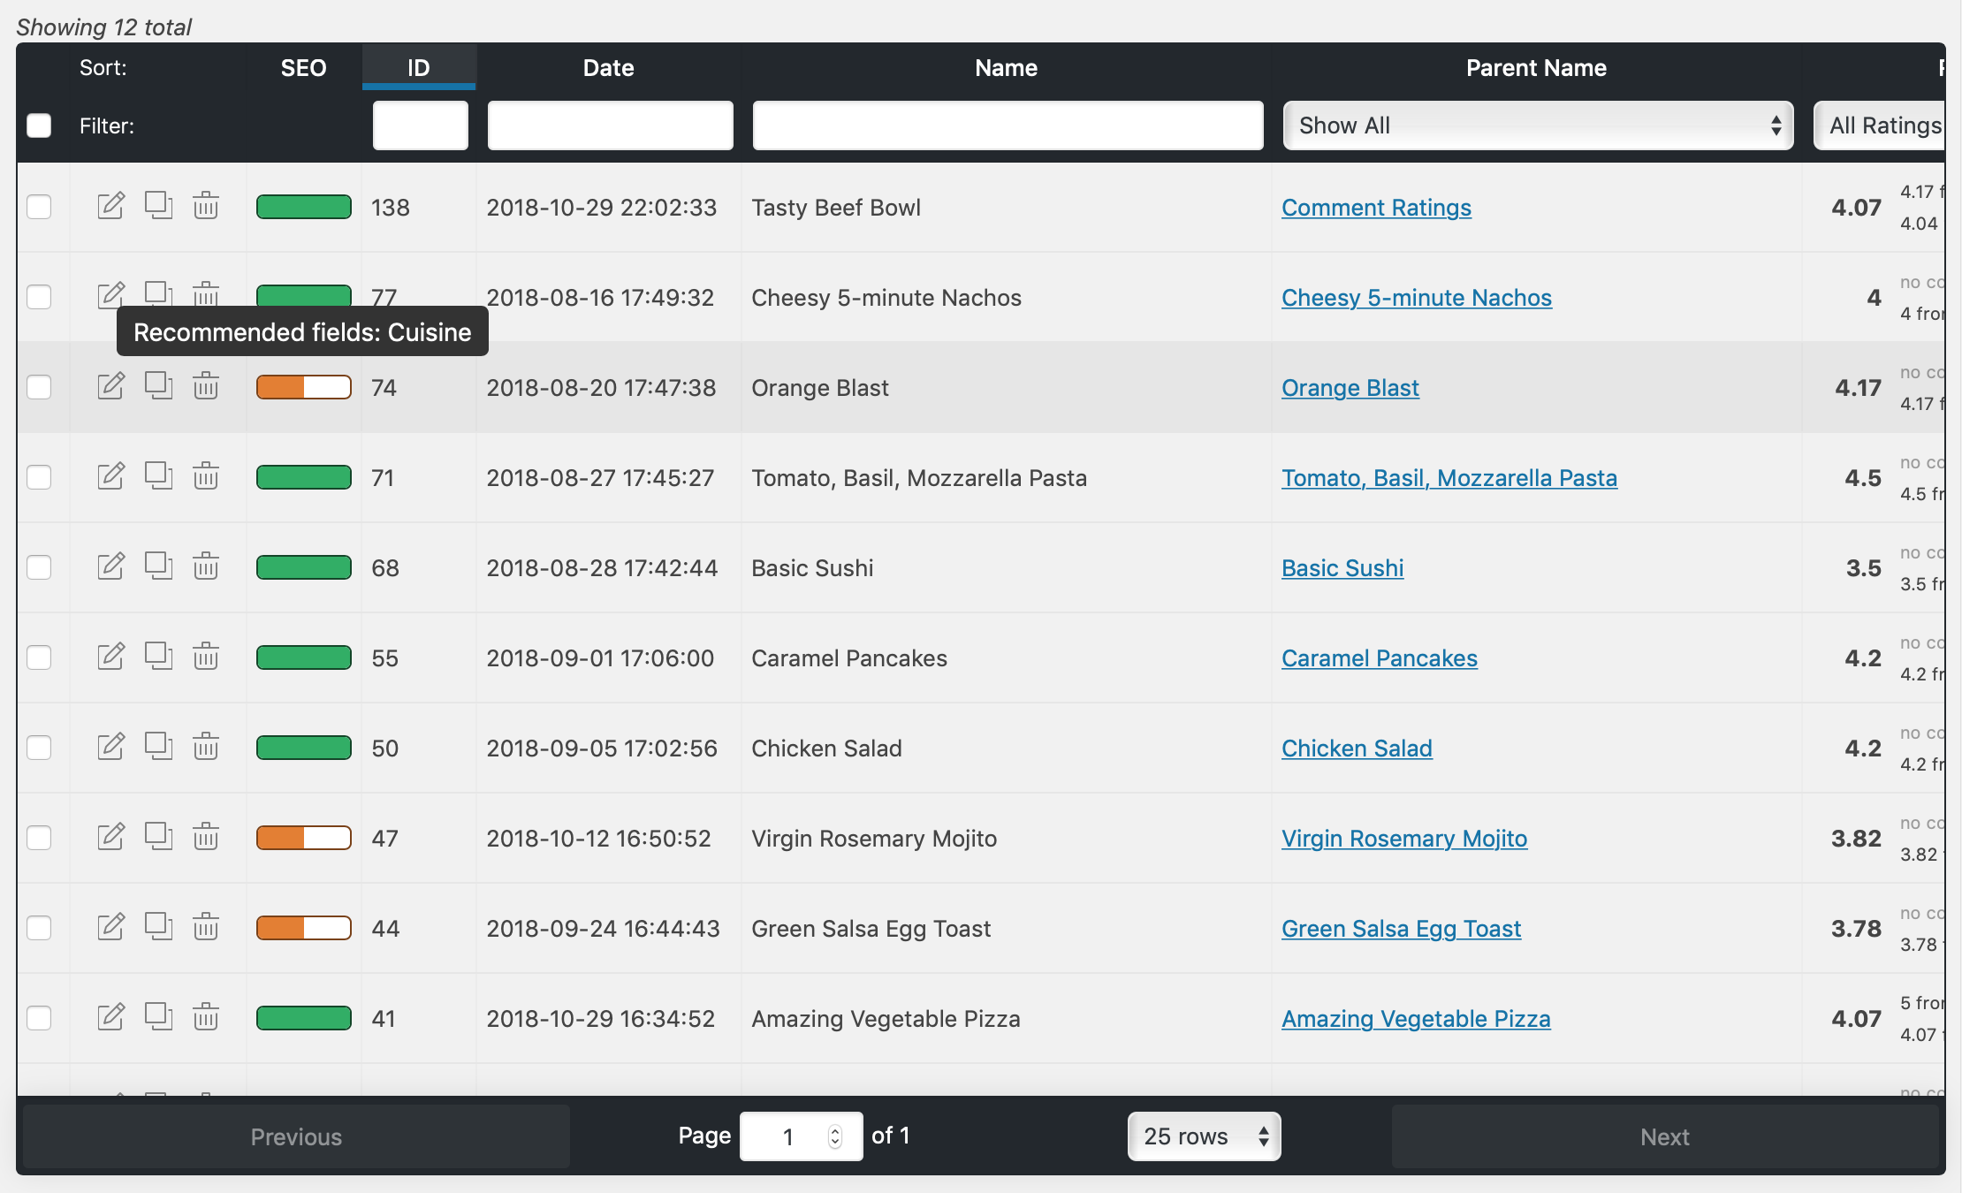Delete the Virgin Rosemary Mojito recipe
The width and height of the screenshot is (1962, 1193).
(x=206, y=837)
